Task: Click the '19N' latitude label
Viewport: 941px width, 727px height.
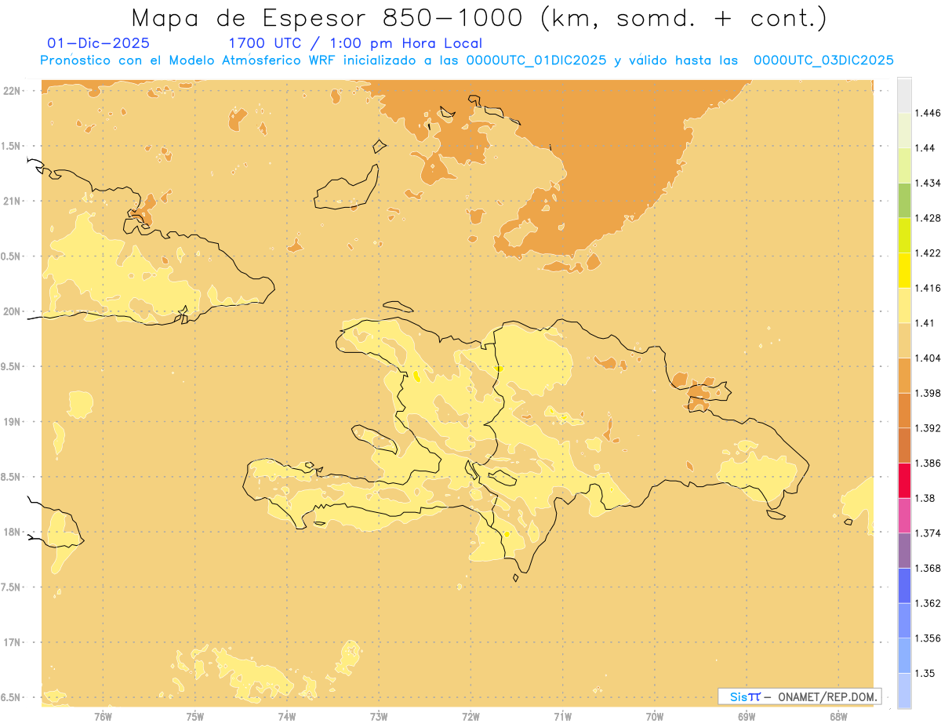Action: point(11,421)
